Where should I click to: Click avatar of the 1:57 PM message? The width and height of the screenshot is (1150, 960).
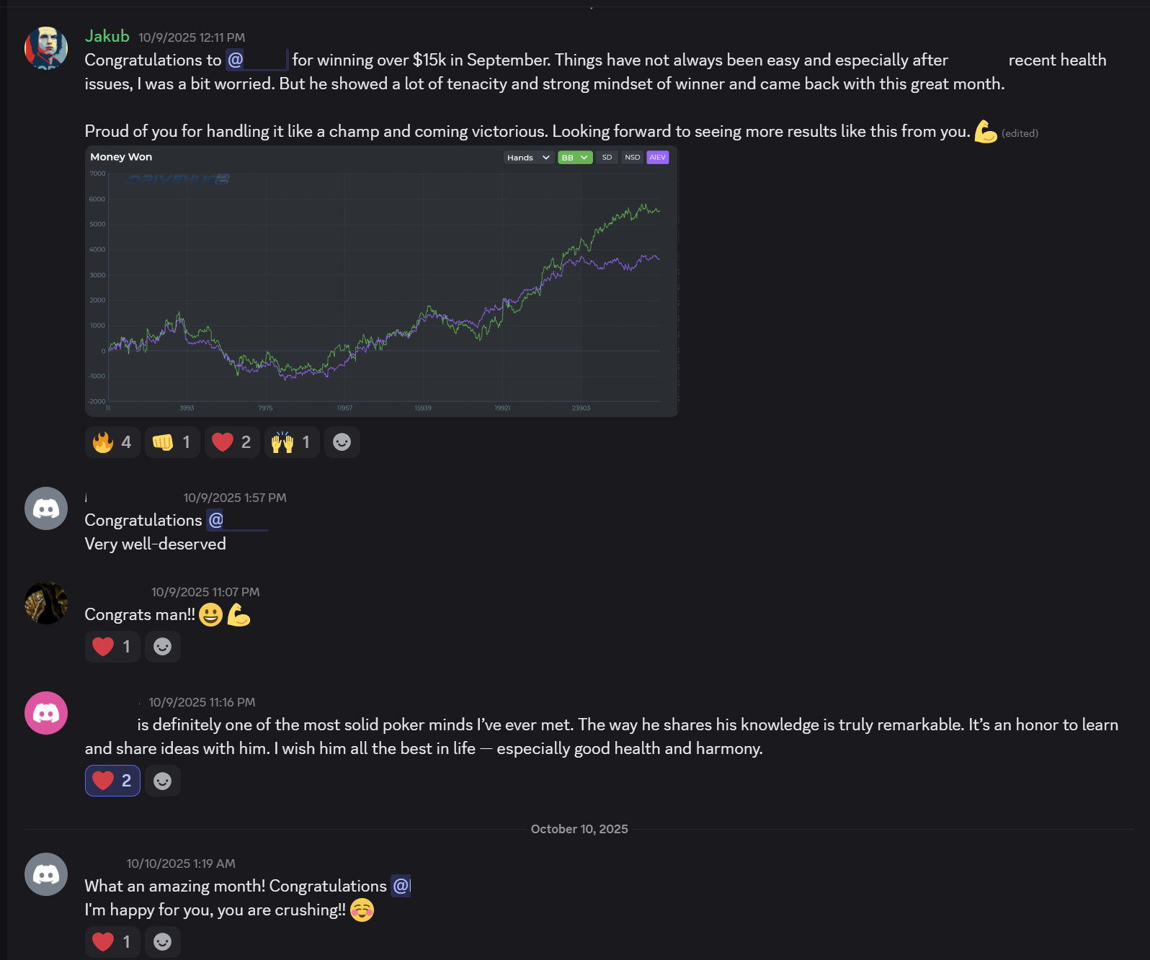(46, 508)
